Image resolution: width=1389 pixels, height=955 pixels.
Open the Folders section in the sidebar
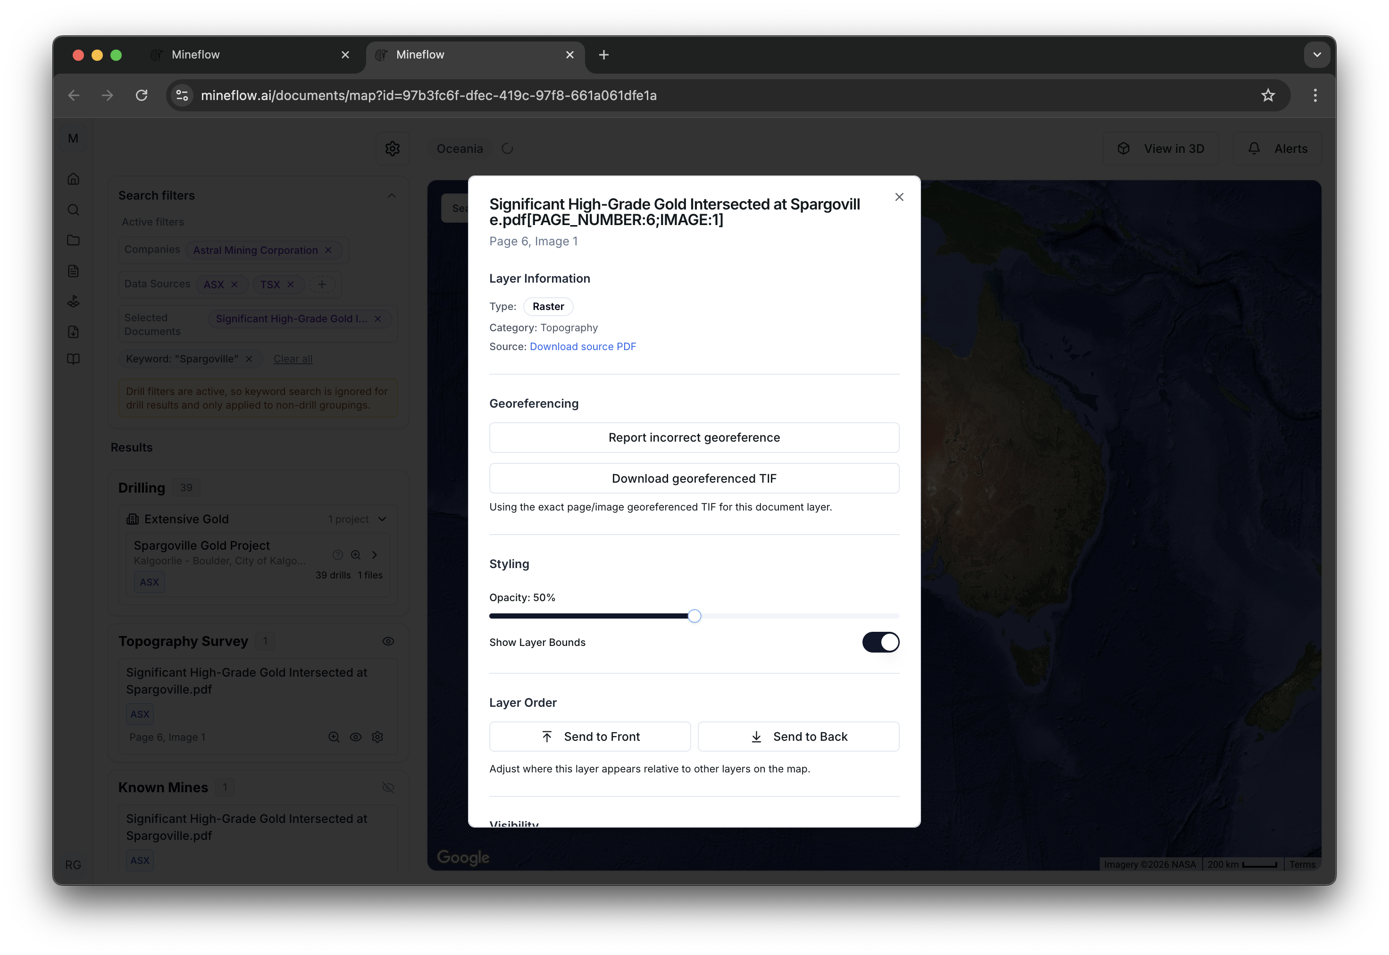tap(73, 240)
